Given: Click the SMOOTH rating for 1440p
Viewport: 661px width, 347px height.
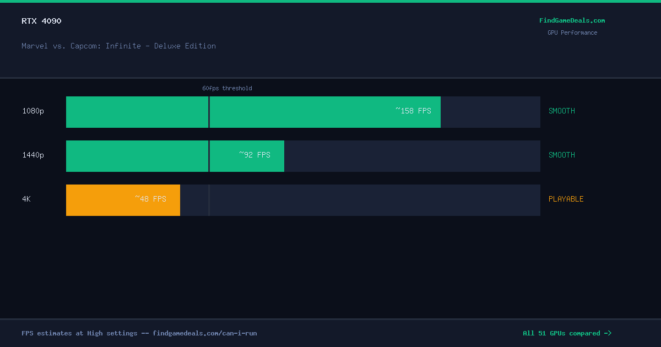Looking at the screenshot, I should click(x=562, y=155).
